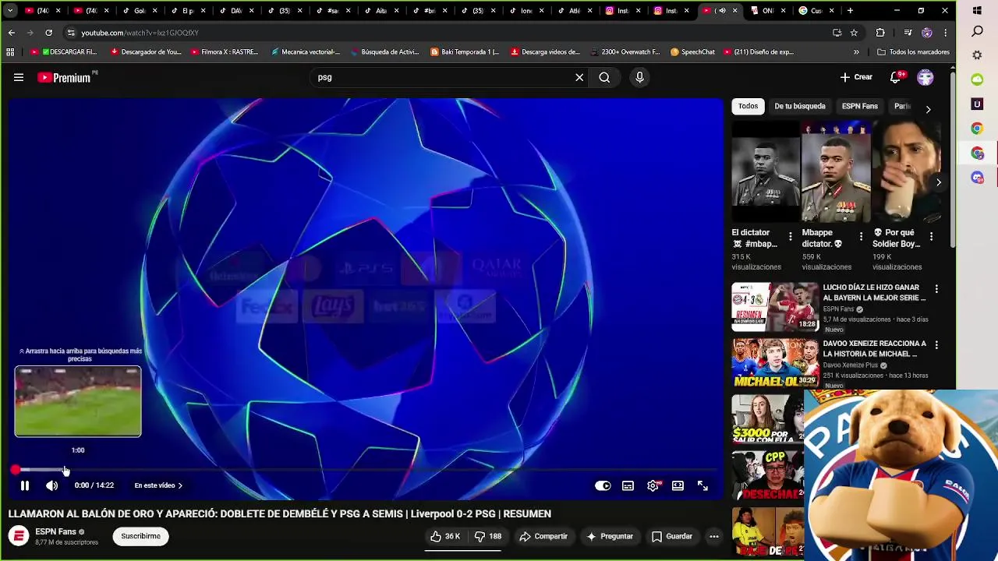Screen dimensions: 998x561
Task: Enter fullscreen video mode
Action: point(702,485)
